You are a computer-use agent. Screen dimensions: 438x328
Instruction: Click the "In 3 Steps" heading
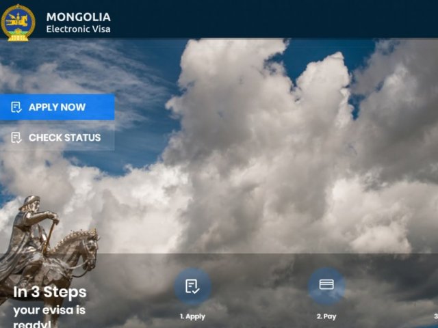click(x=50, y=292)
